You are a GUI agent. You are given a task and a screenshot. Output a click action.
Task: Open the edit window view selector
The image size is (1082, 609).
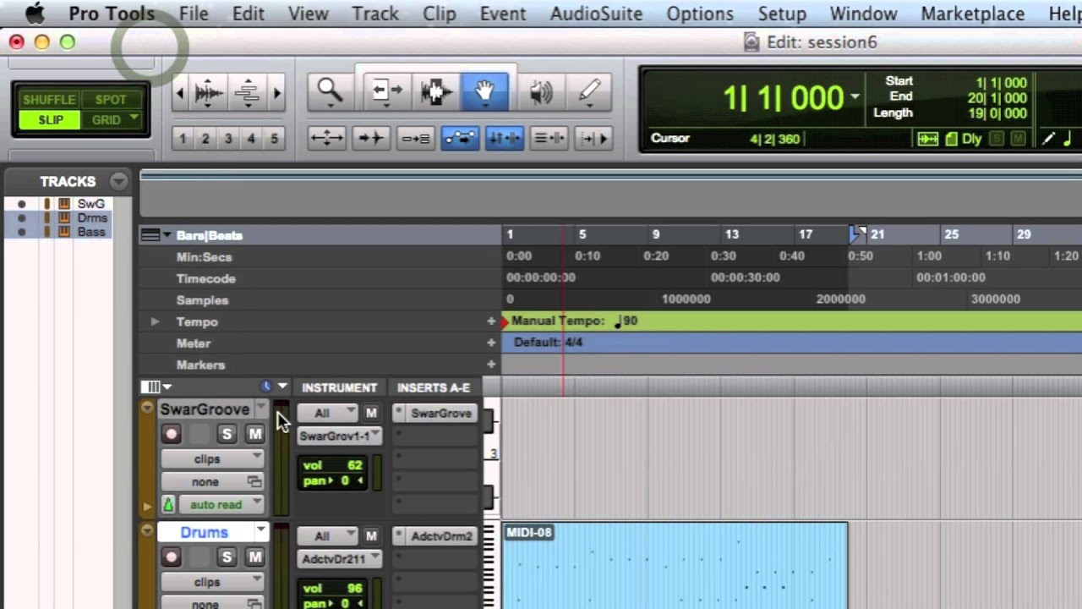point(157,387)
